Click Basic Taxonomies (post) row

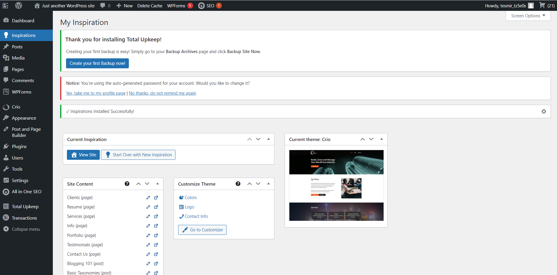(x=89, y=273)
